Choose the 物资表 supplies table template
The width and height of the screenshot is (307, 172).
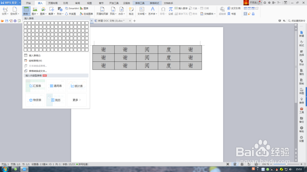(35, 100)
